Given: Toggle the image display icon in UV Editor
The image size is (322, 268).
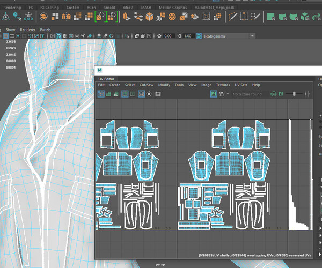Looking at the screenshot, I should coord(213,94).
